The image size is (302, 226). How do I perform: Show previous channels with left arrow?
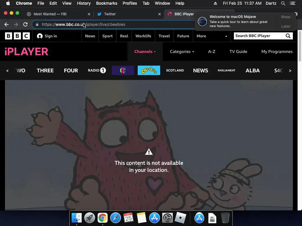point(7,71)
